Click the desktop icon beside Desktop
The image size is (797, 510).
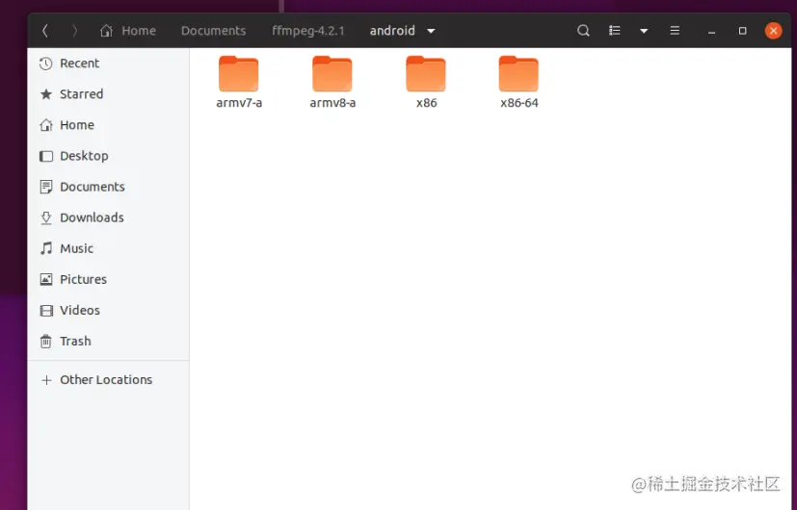coord(45,156)
